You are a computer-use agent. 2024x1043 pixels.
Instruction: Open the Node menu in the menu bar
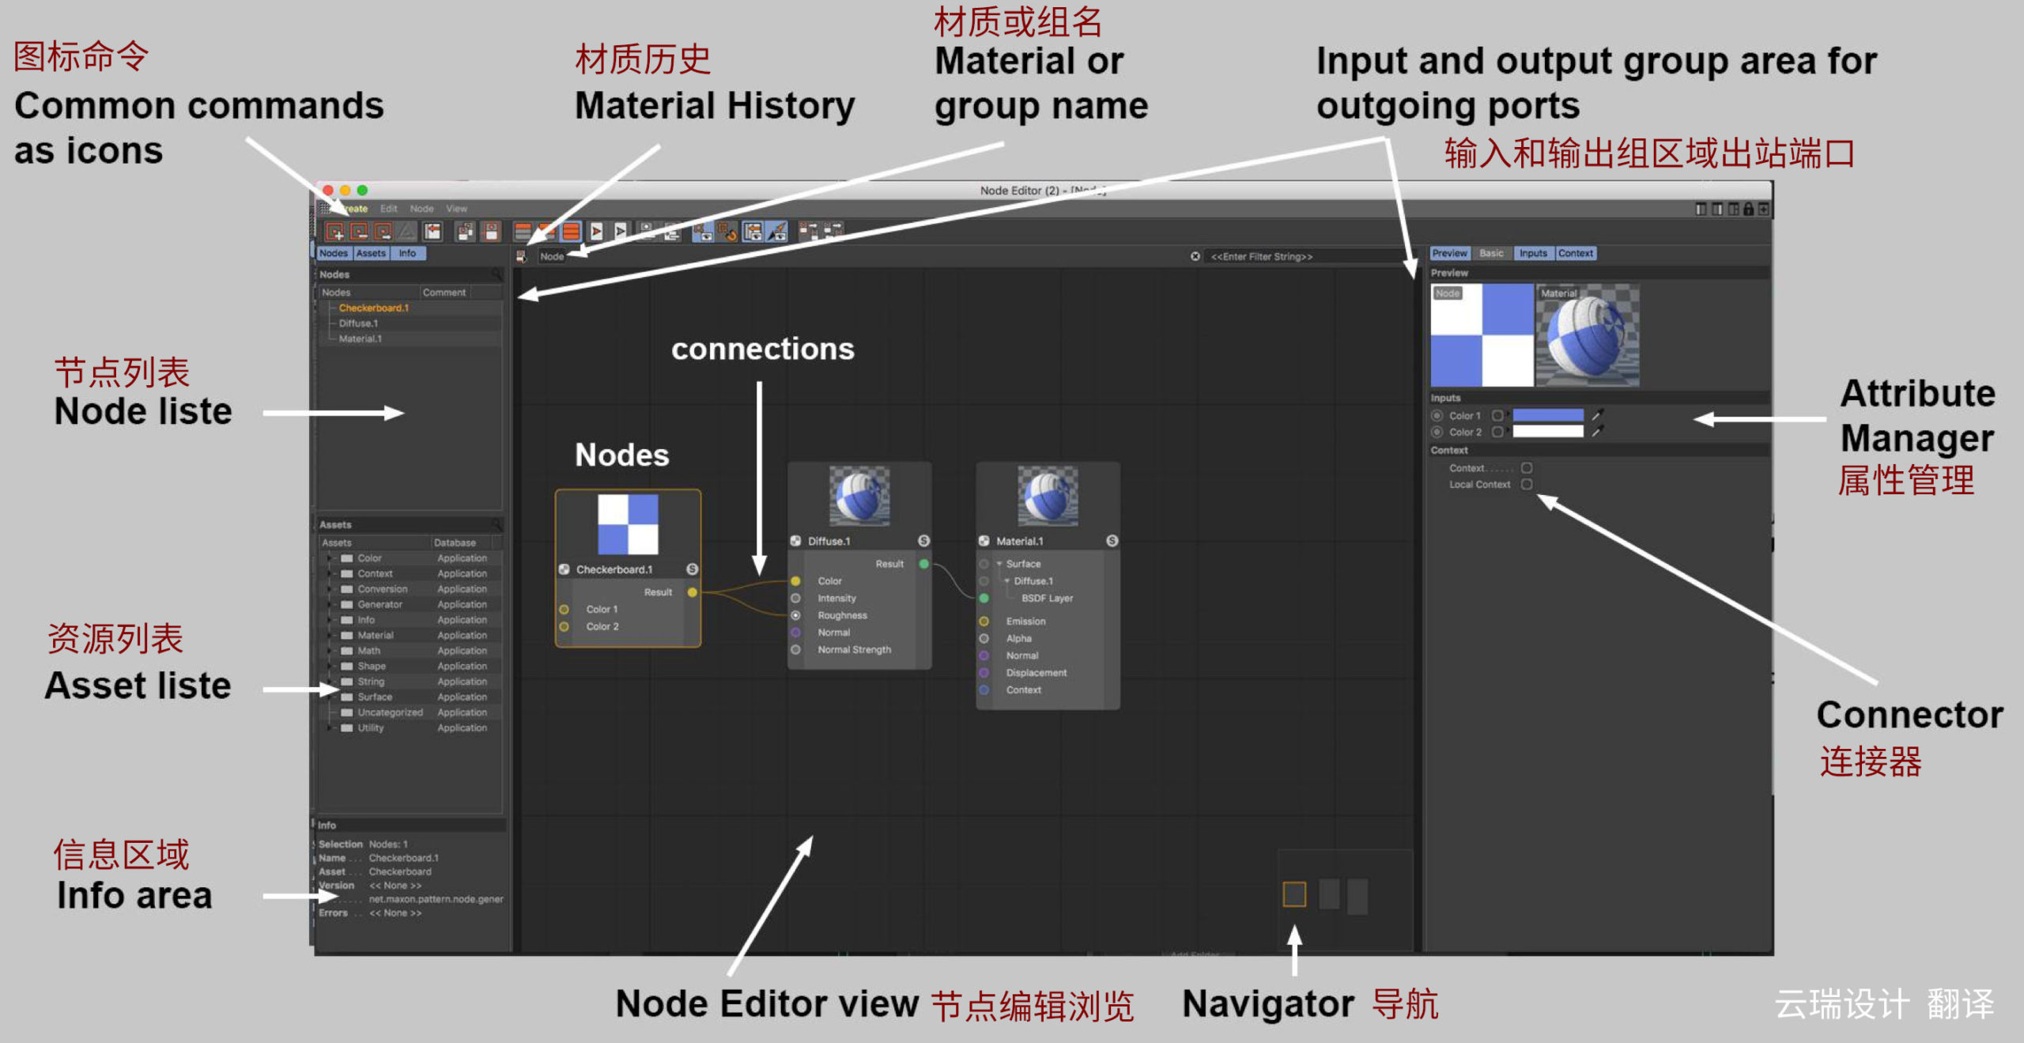pos(422,208)
